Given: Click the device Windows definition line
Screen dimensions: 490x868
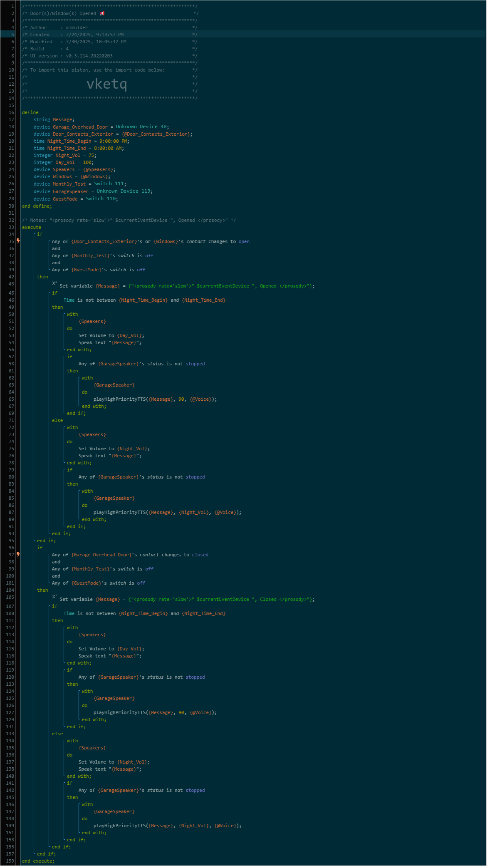Looking at the screenshot, I should click(72, 176).
